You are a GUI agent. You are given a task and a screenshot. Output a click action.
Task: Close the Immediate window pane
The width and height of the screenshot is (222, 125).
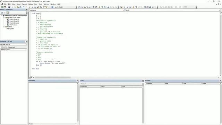click(78, 81)
